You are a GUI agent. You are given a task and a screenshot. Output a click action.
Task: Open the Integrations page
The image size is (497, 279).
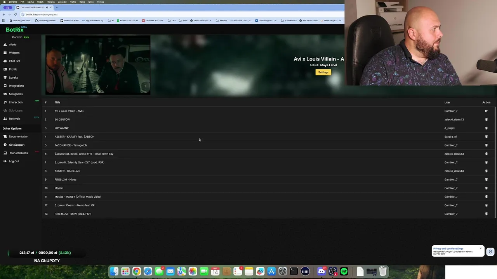[16, 86]
